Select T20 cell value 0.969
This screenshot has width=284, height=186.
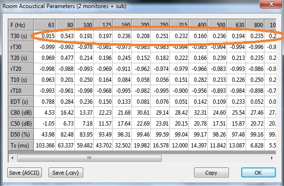coord(45,58)
